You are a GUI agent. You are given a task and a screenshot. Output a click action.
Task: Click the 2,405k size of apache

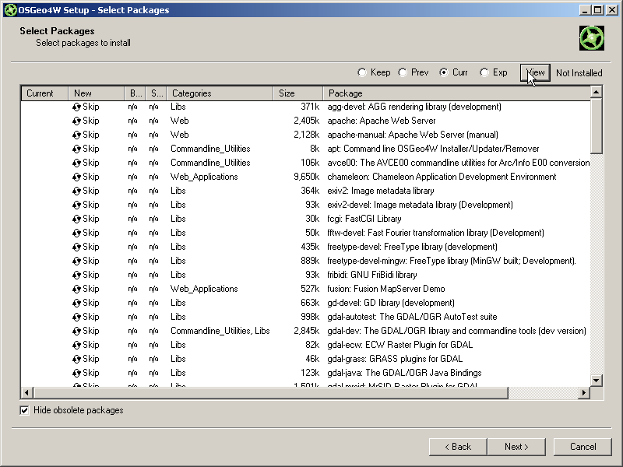click(306, 121)
